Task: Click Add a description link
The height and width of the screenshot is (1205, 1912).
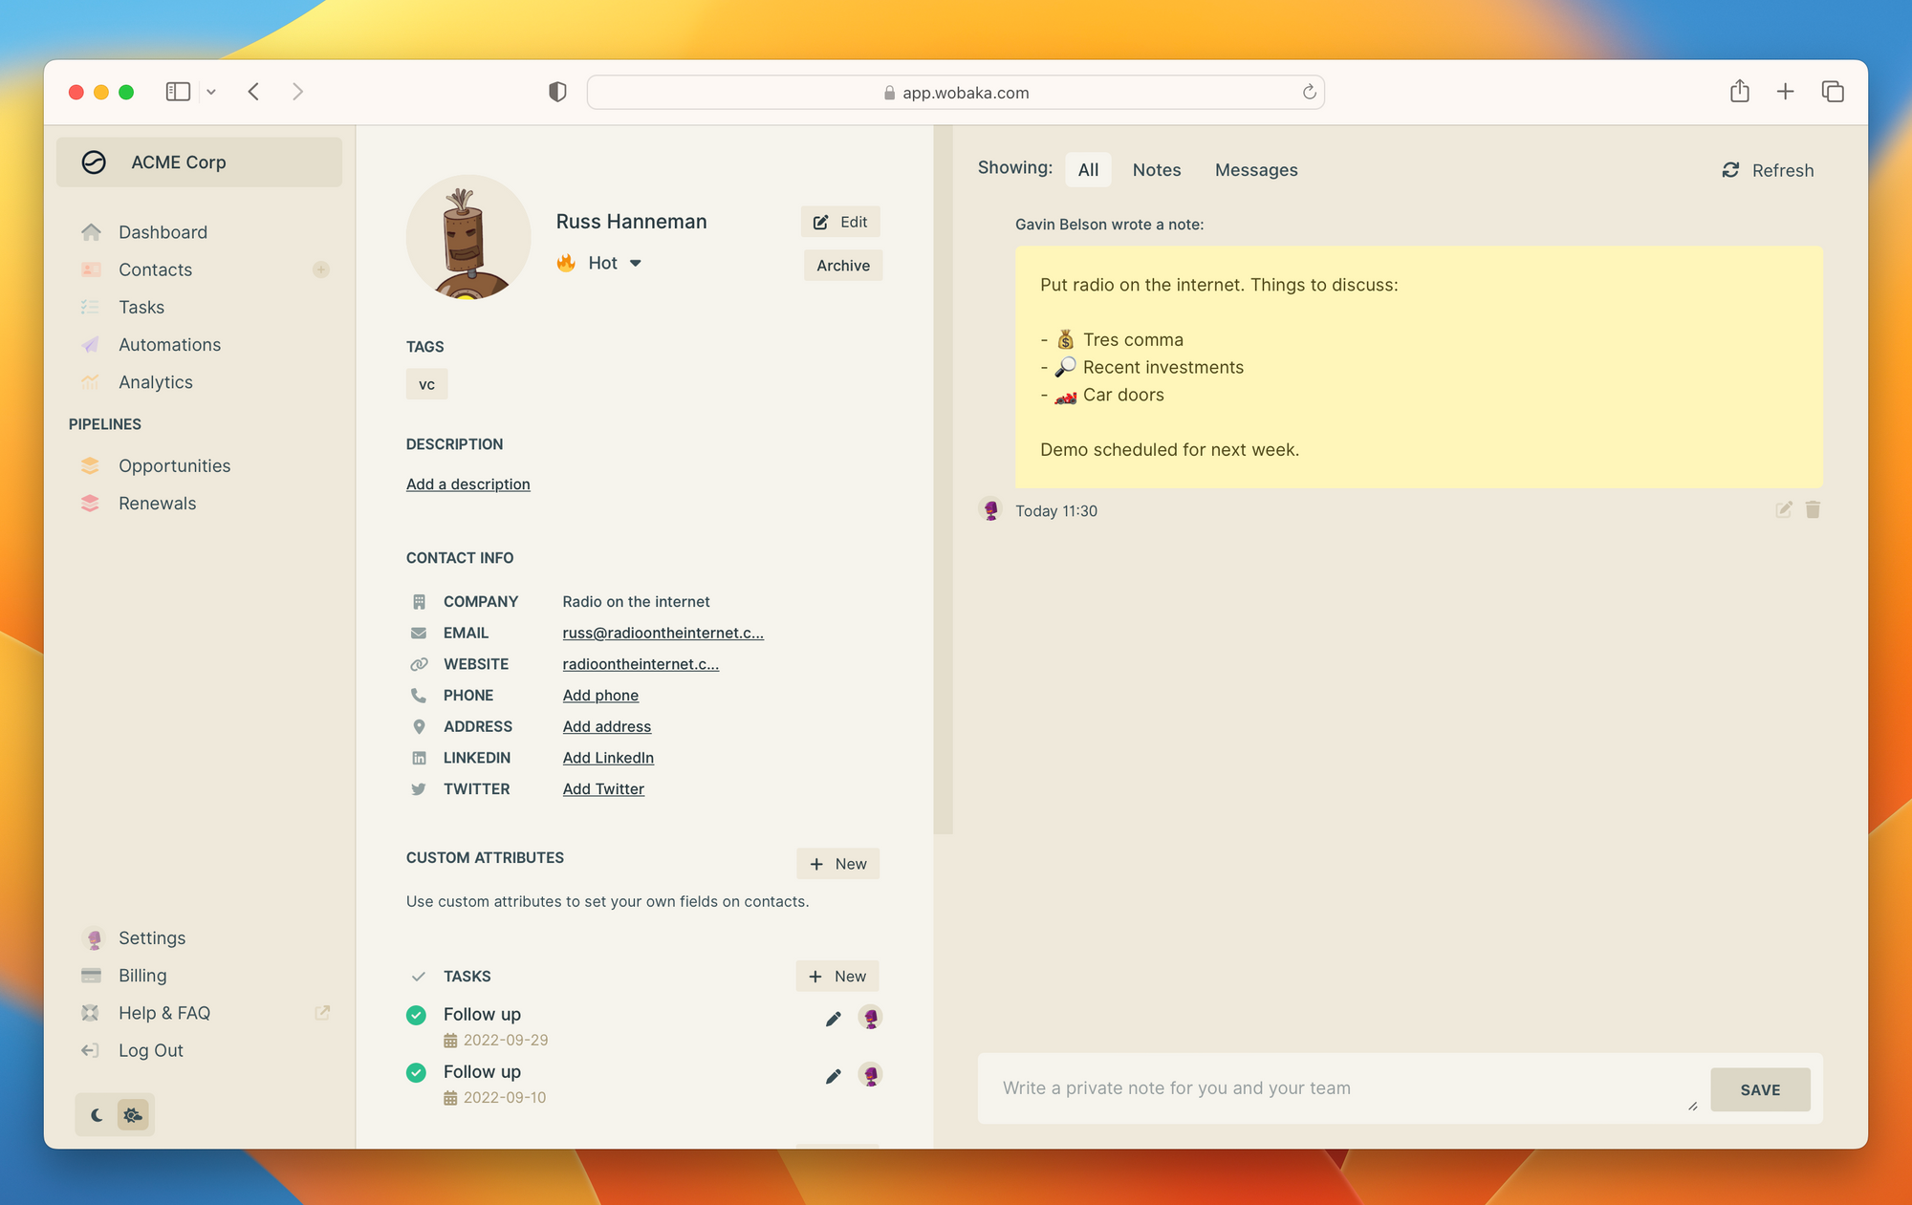Action: coord(467,484)
